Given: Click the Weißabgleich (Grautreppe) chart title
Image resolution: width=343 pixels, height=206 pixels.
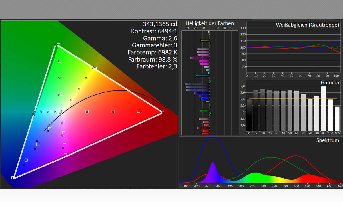Looking at the screenshot, I should coord(308,25).
